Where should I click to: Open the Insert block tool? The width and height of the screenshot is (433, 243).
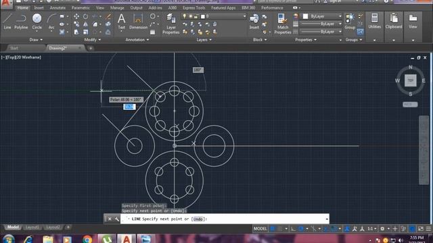(x=254, y=22)
